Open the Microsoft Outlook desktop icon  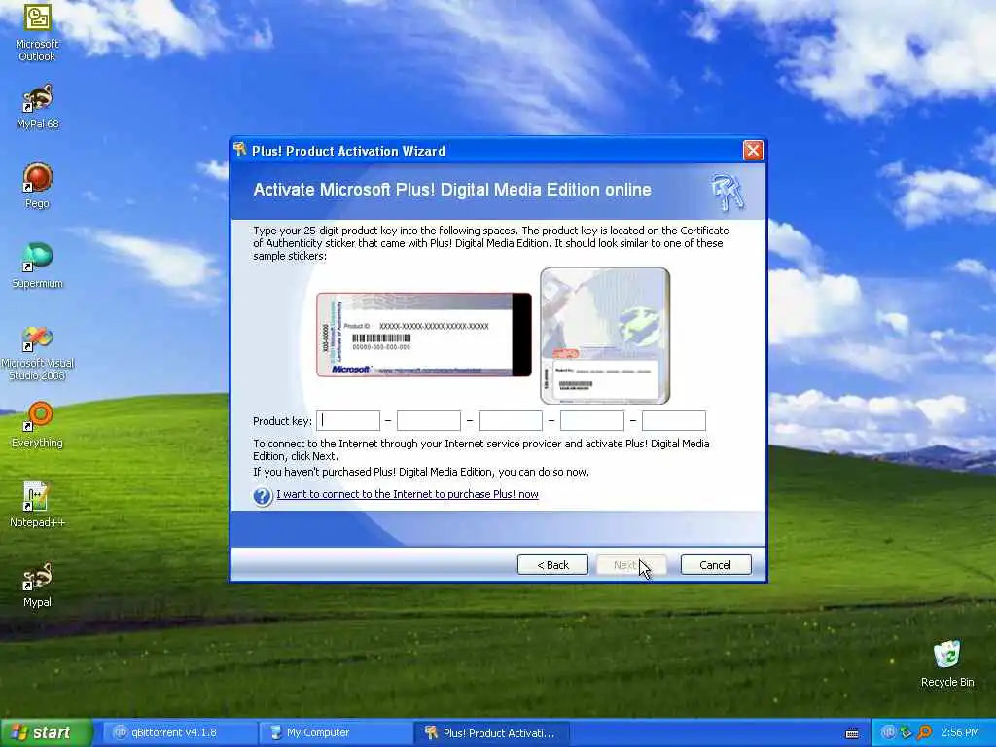[x=38, y=31]
